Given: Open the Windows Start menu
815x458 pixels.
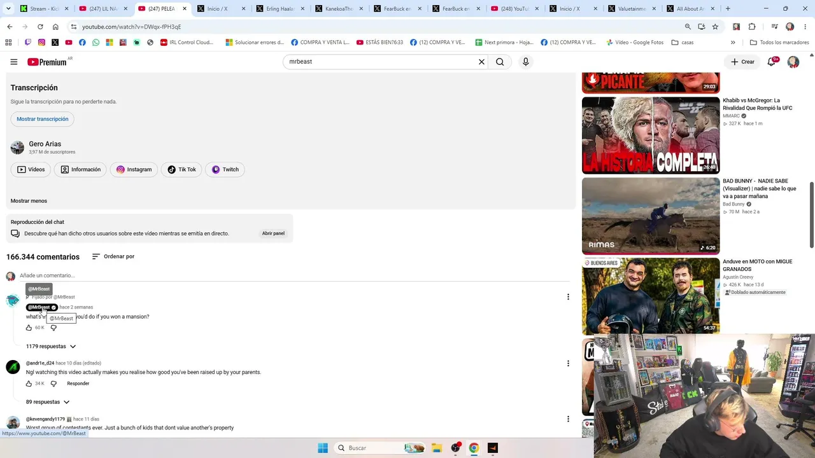Looking at the screenshot, I should [323, 448].
